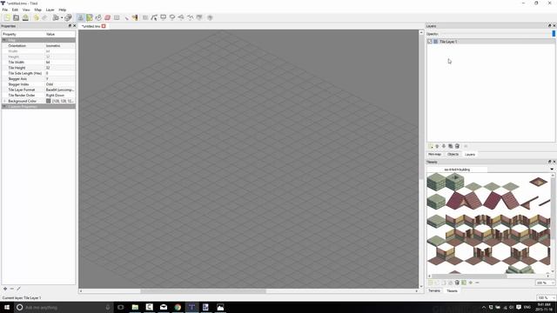This screenshot has height=313, width=557.
Task: Click the Orientation property value
Action: click(60, 46)
